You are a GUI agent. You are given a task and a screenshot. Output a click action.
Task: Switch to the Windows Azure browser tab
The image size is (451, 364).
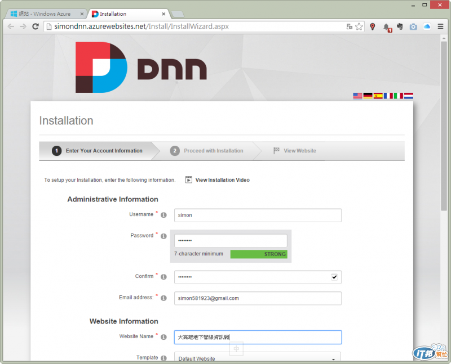pyautogui.click(x=43, y=14)
